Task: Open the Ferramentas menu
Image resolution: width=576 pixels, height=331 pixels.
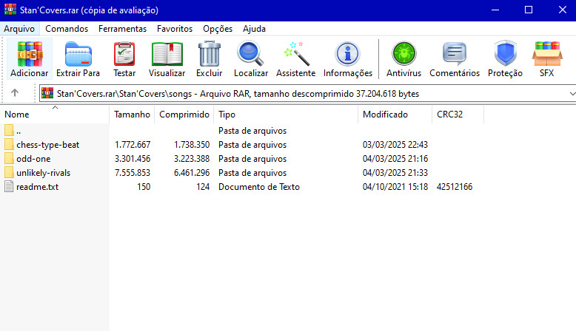Action: click(122, 29)
